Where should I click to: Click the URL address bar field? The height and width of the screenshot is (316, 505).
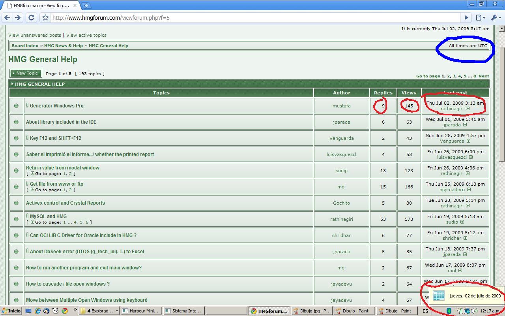252,18
